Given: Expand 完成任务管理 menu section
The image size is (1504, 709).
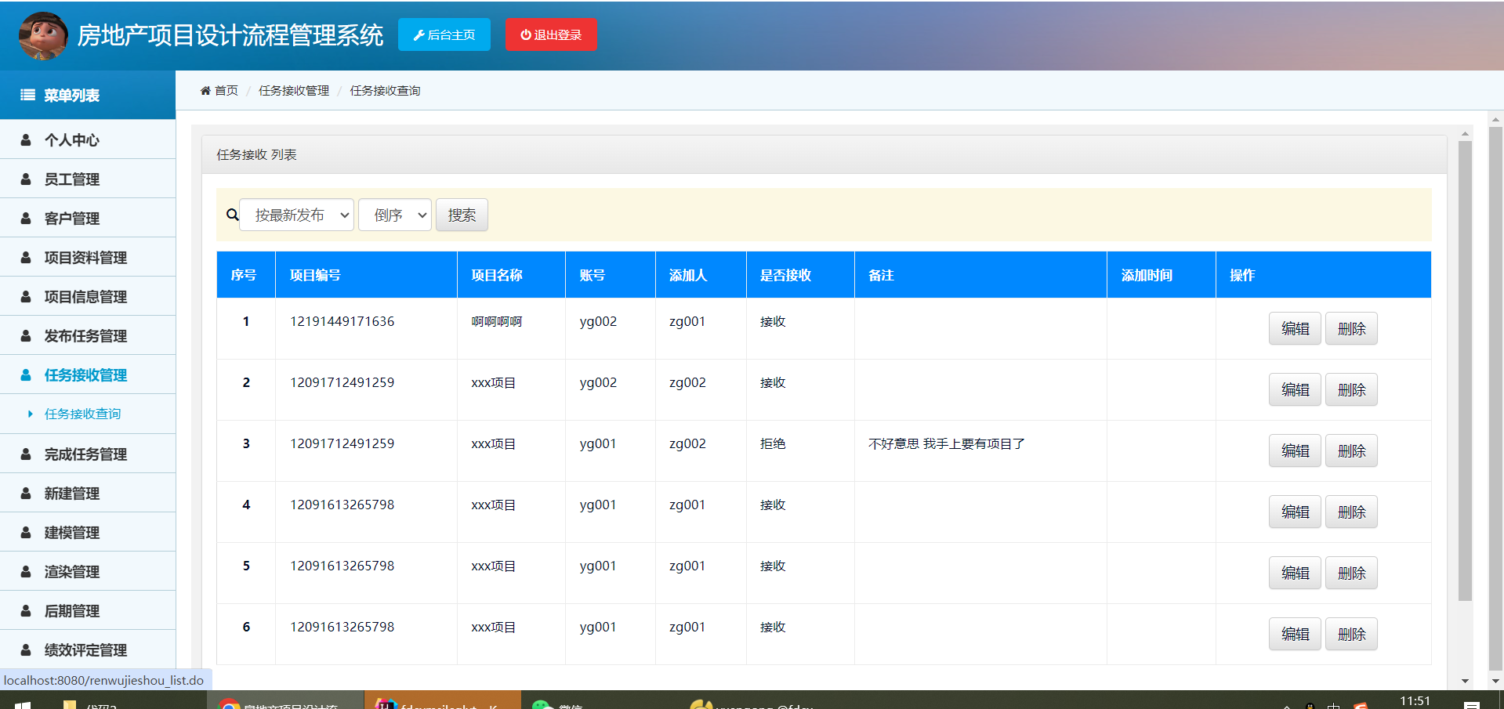Looking at the screenshot, I should [x=88, y=454].
